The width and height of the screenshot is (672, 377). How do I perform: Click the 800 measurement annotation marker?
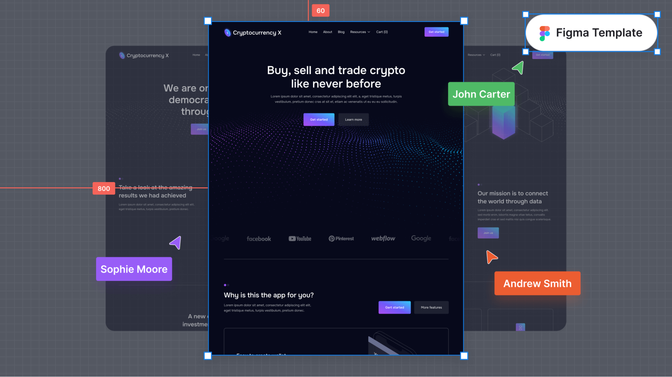103,188
